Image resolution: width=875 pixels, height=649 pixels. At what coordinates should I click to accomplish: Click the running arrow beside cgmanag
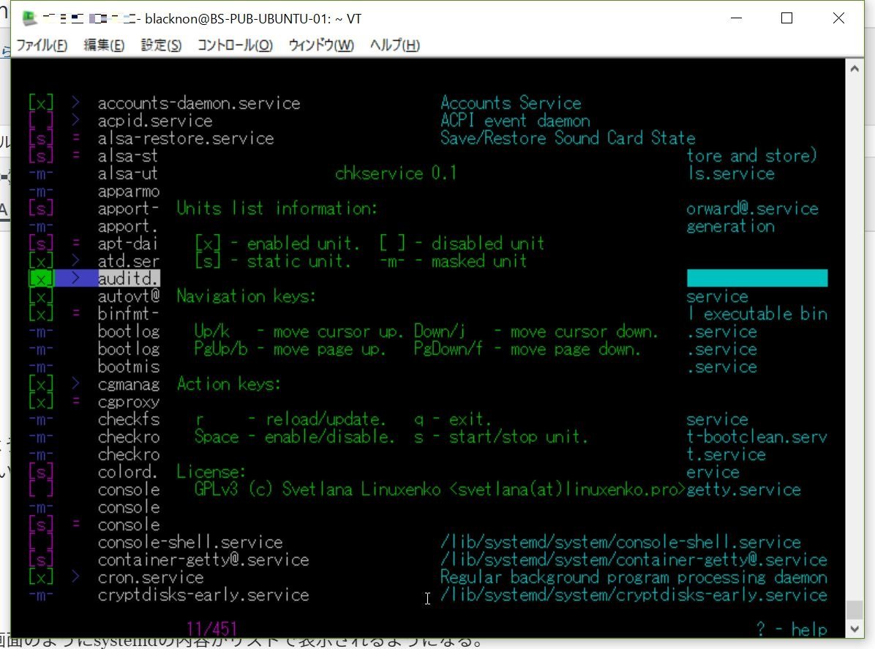pyautogui.click(x=75, y=383)
